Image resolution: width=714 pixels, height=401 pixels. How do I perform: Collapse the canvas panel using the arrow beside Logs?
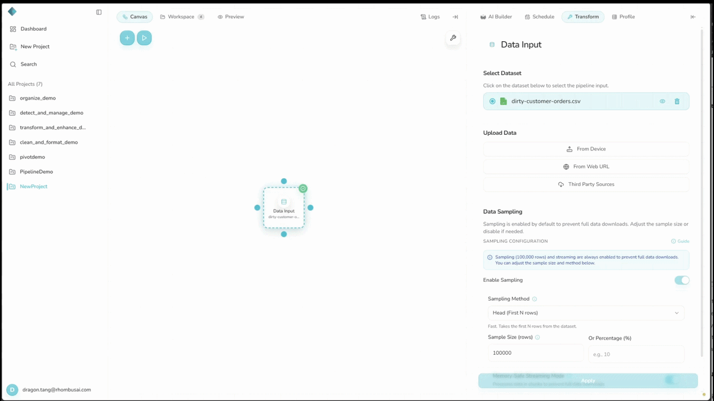pyautogui.click(x=455, y=17)
